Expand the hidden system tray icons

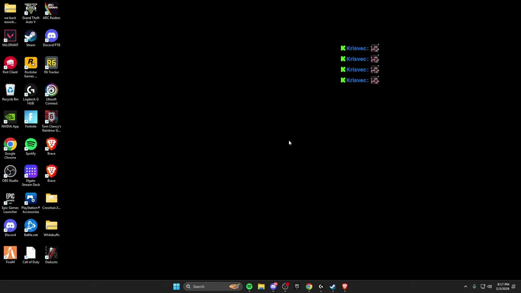click(466, 286)
